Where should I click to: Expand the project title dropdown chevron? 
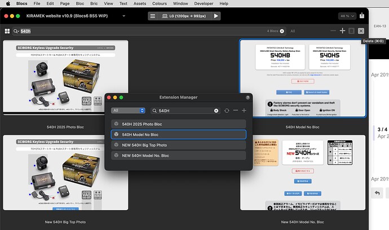point(124,16)
